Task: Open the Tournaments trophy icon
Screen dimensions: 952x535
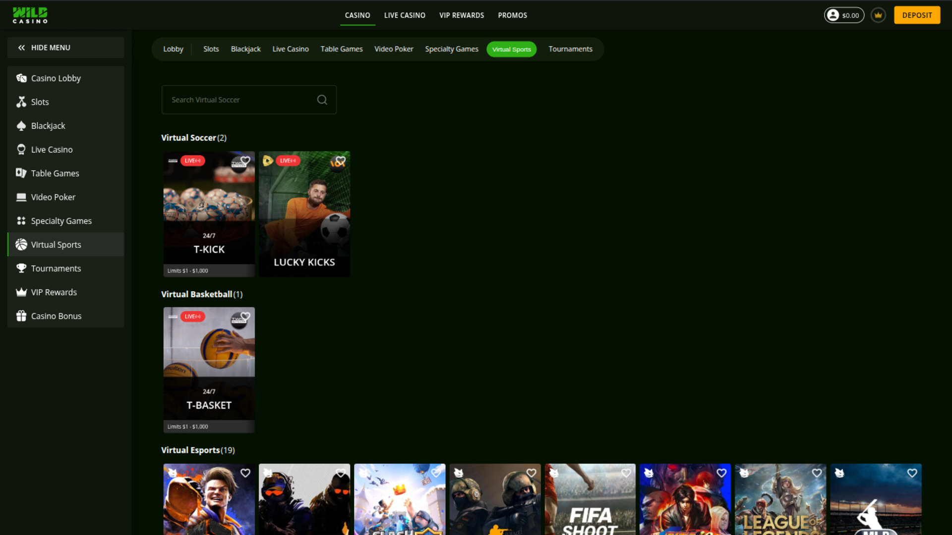Action: (x=21, y=268)
